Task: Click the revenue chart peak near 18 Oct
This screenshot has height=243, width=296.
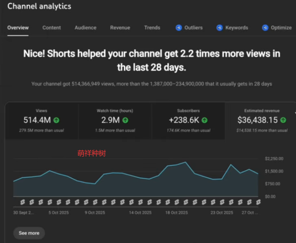Action: [x=185, y=162]
